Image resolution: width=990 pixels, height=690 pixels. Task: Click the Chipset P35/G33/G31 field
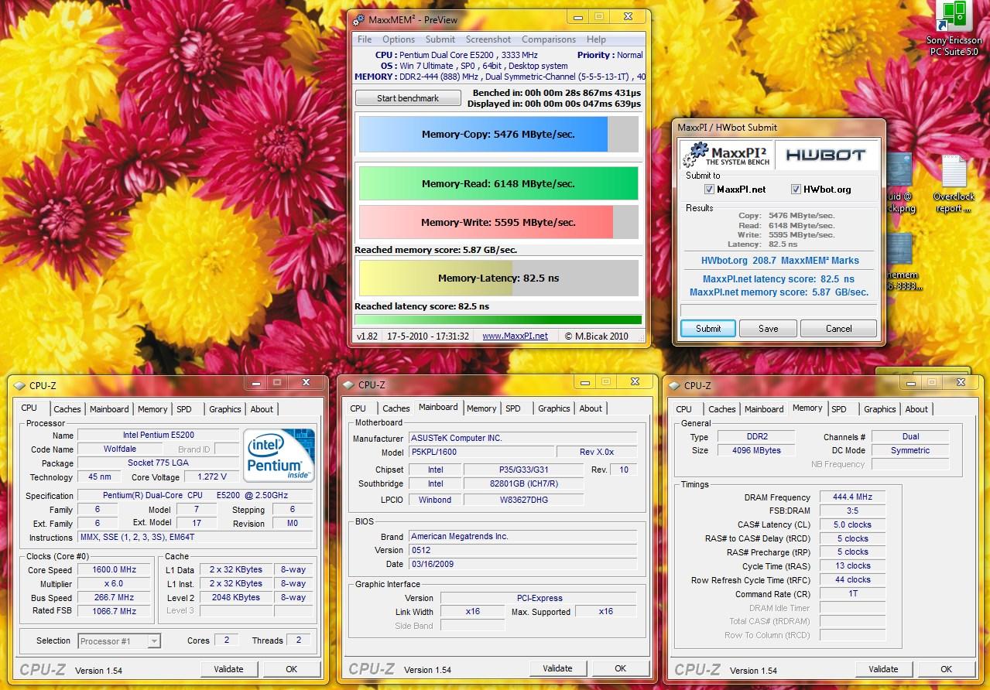tap(523, 470)
